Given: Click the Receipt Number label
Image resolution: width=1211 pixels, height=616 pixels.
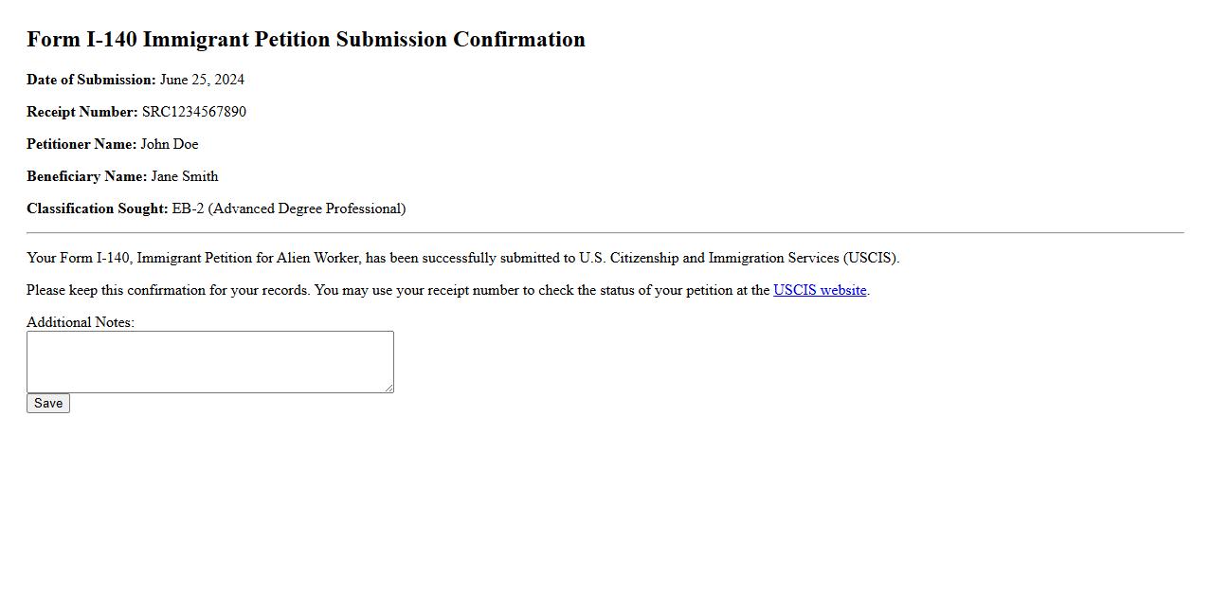Looking at the screenshot, I should (x=81, y=112).
